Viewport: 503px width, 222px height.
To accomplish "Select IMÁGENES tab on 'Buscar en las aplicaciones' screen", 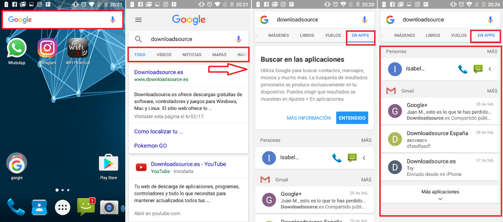I will (278, 36).
